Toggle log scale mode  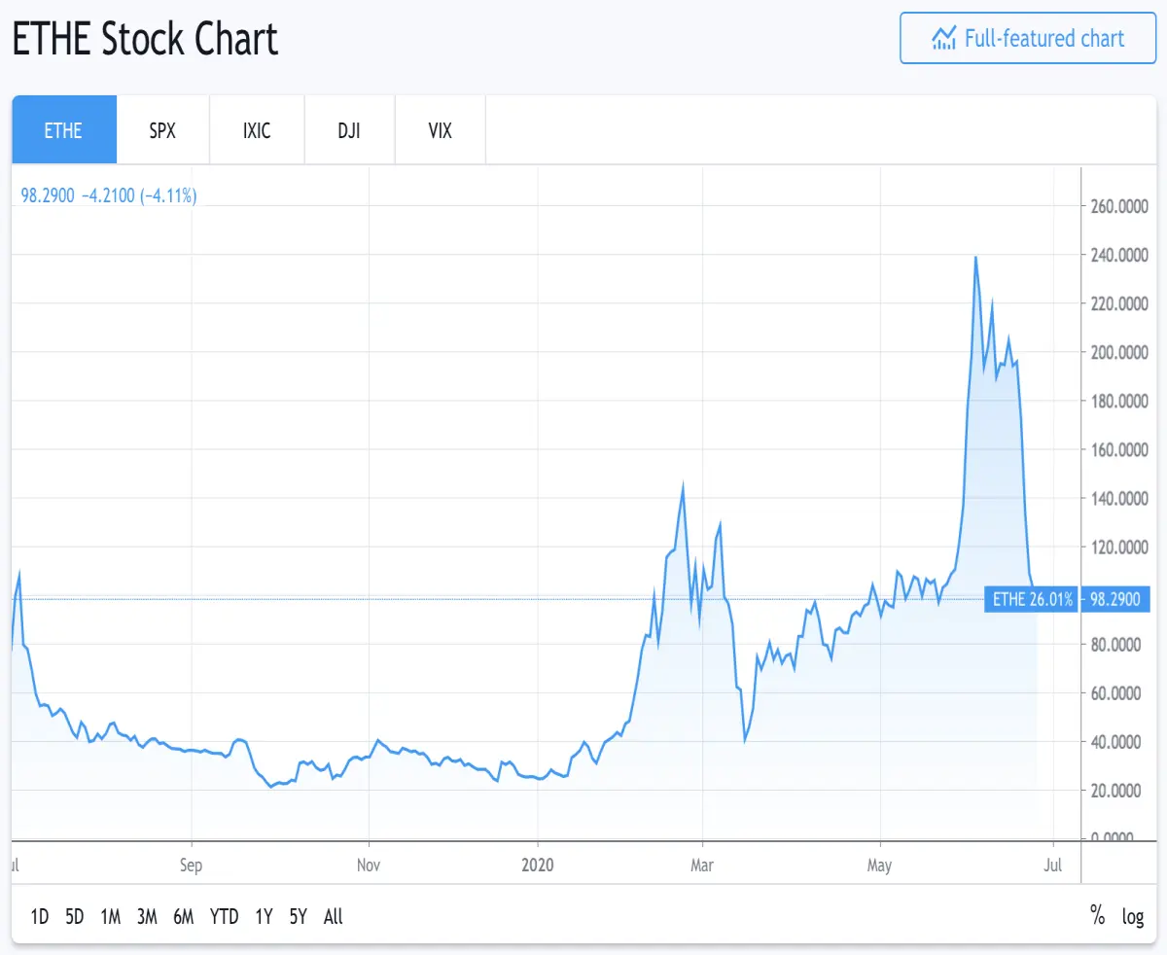tap(1133, 916)
